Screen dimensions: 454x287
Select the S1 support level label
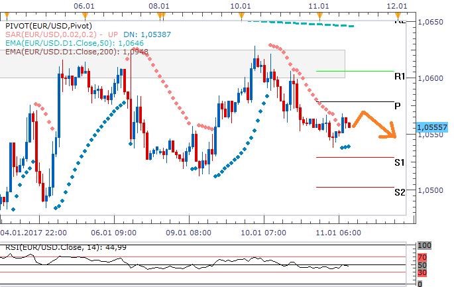[x=400, y=162]
